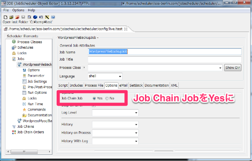Click the red open folder toolbar icon
The width and height of the screenshot is (252, 161).
click(17, 17)
